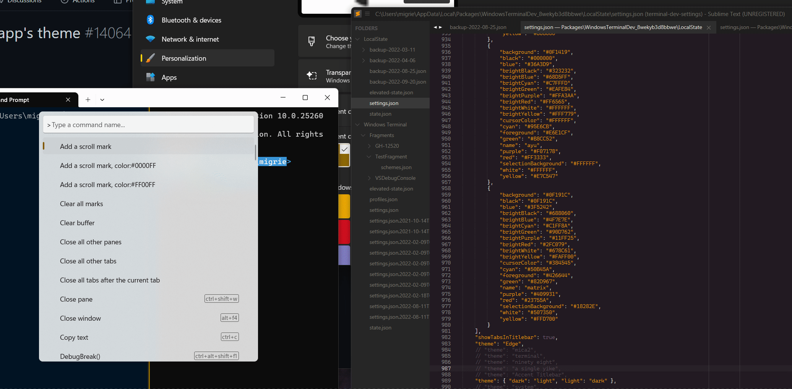Click line number 987 in editor gutter
The width and height of the screenshot is (792, 389).
point(446,368)
